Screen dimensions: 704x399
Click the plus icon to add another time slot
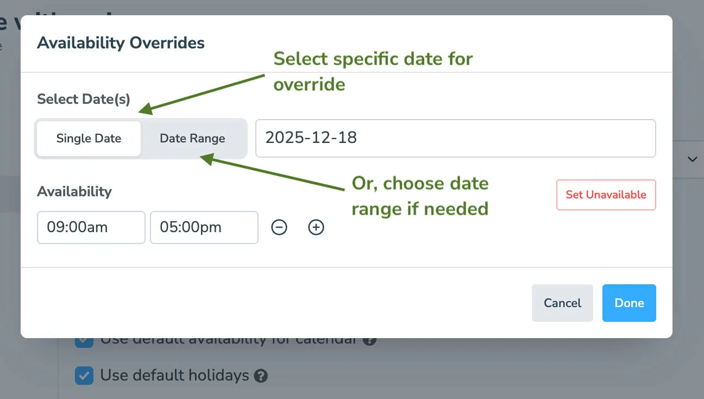316,227
